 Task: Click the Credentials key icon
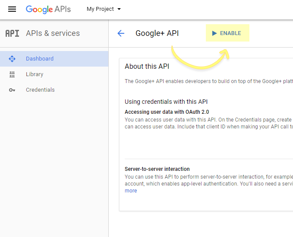12,90
